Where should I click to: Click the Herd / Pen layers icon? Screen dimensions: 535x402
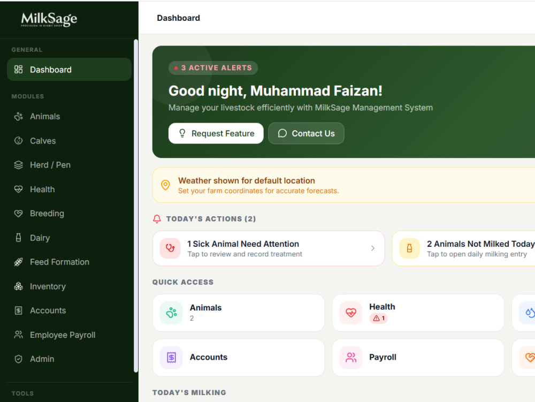[x=18, y=165]
